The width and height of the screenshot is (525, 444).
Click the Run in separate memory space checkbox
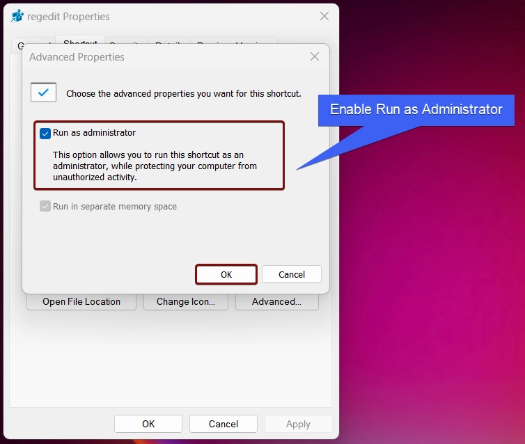[x=45, y=206]
